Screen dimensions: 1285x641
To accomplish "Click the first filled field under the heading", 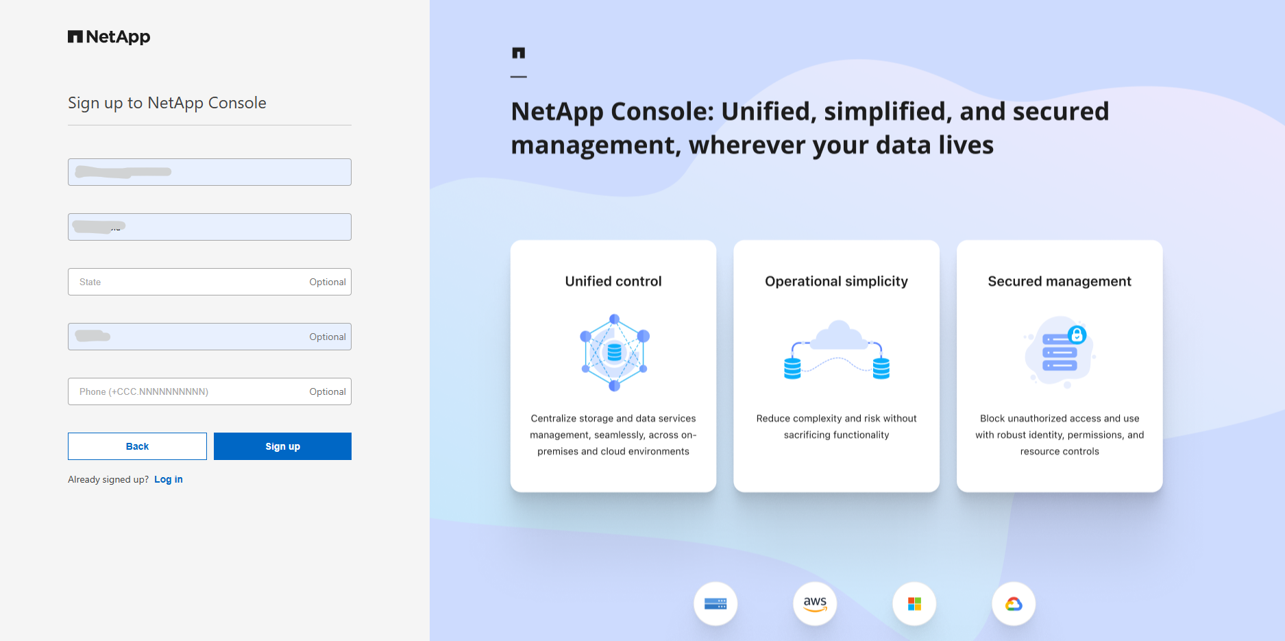I will click(x=210, y=172).
